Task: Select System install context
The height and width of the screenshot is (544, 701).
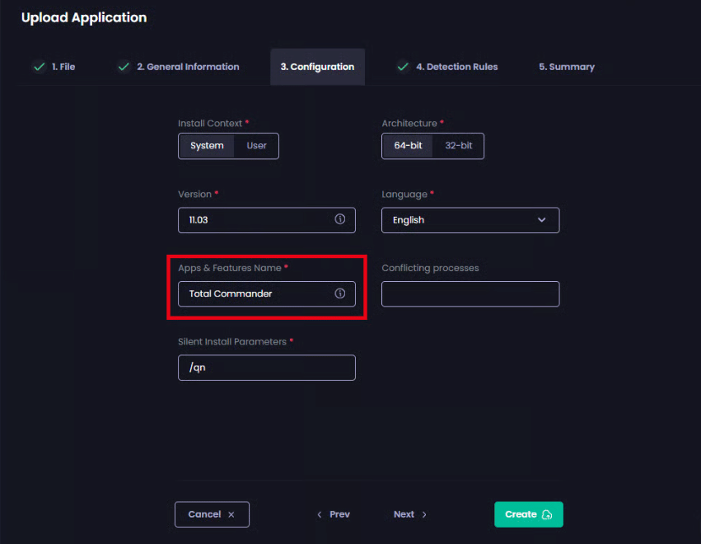Action: [x=207, y=146]
